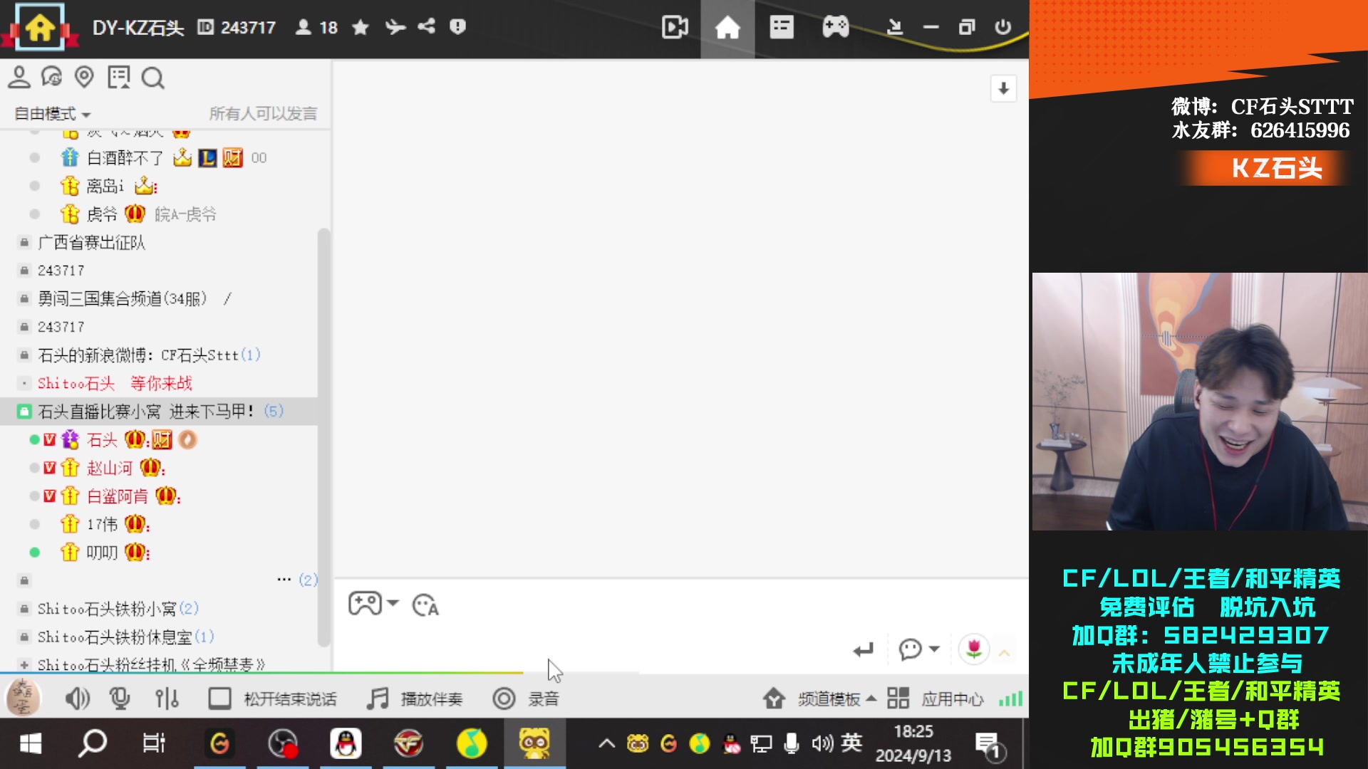The image size is (1368, 769).
Task: Open the emoji and font icon in chat toolbar
Action: click(x=426, y=605)
